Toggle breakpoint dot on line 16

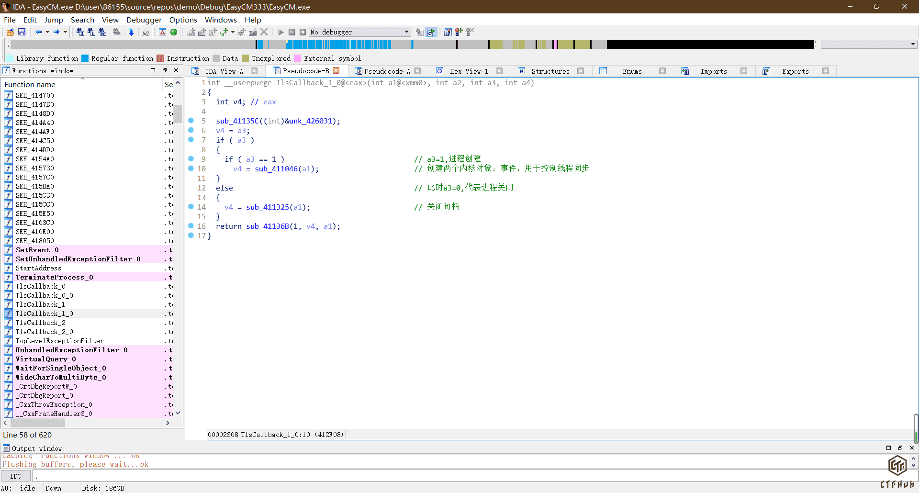click(x=191, y=226)
